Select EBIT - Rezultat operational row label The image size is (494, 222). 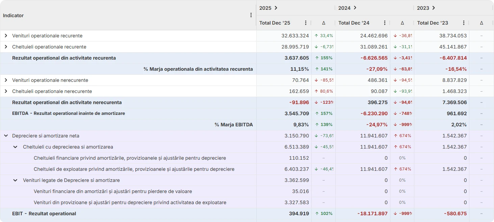(x=44, y=214)
